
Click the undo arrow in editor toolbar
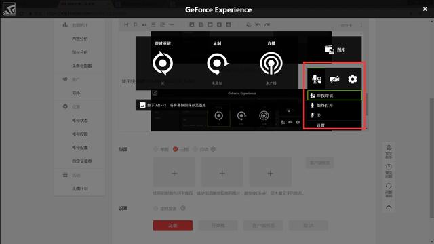point(258,25)
